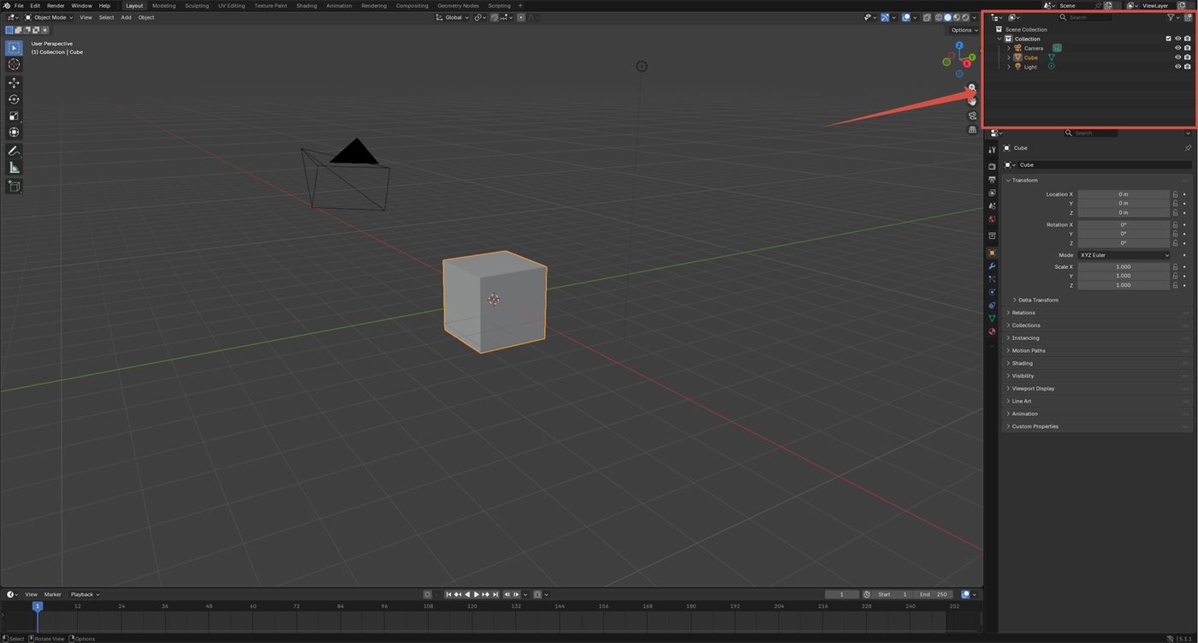Viewport: 1198px width, 643px height.
Task: Open the viewport Add menu
Action: [x=126, y=17]
